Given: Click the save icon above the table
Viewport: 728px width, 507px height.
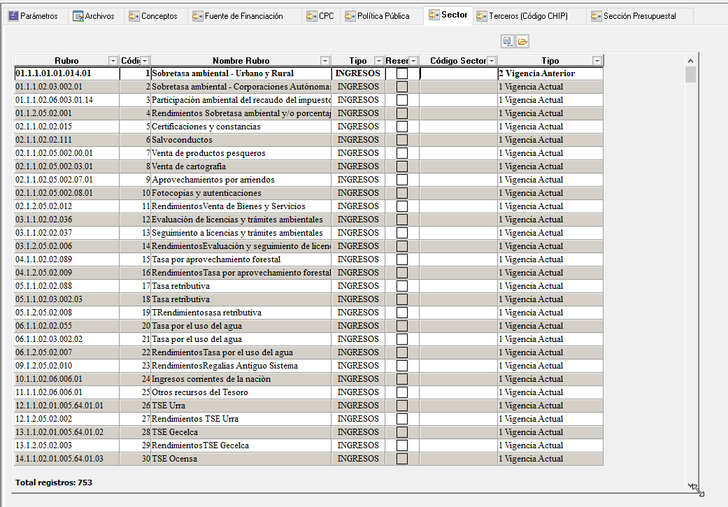Looking at the screenshot, I should tap(508, 41).
